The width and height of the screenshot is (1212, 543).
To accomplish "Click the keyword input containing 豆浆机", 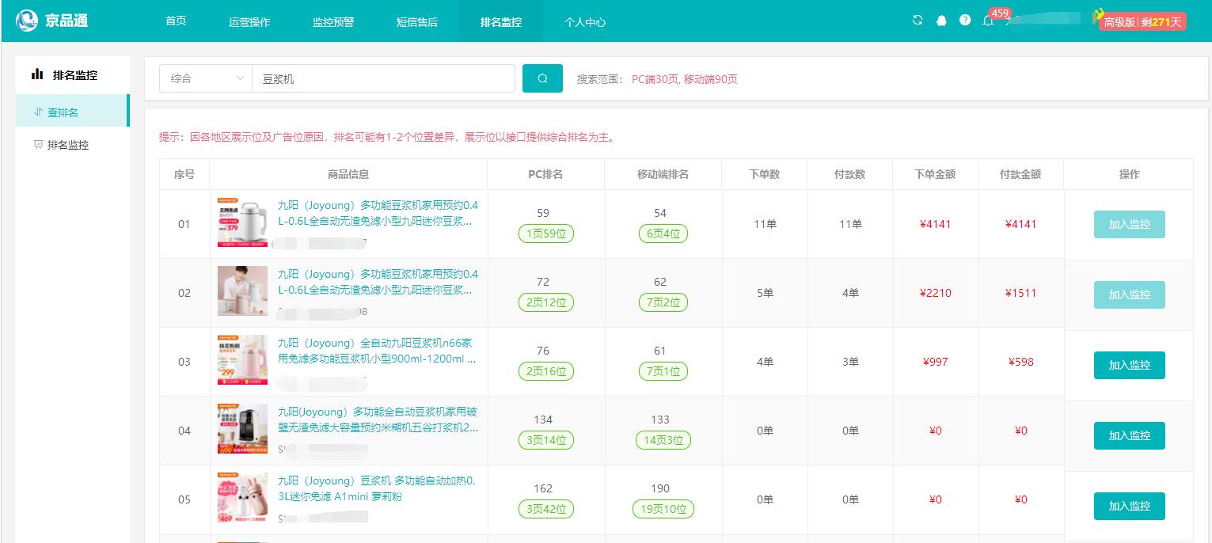I will point(383,78).
